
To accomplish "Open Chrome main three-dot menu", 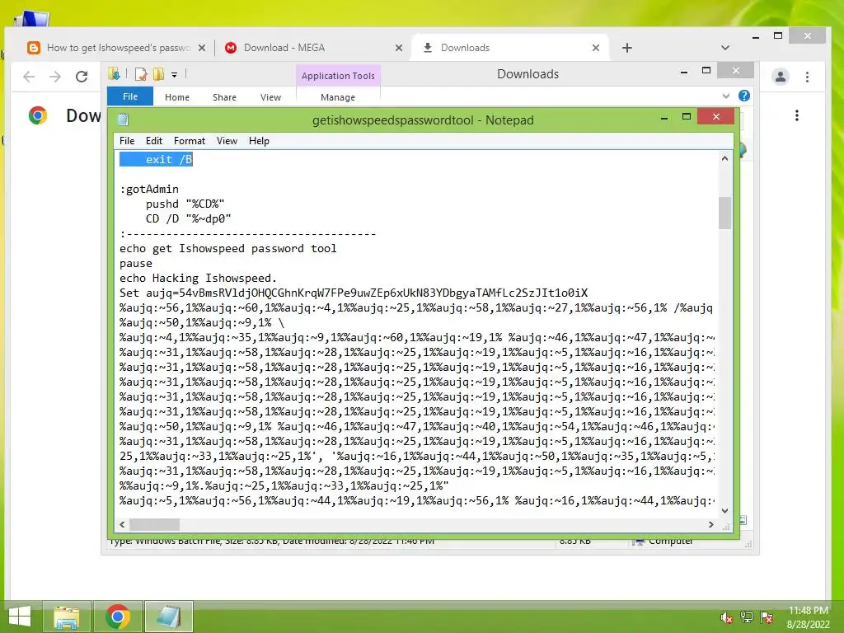I will pos(807,77).
